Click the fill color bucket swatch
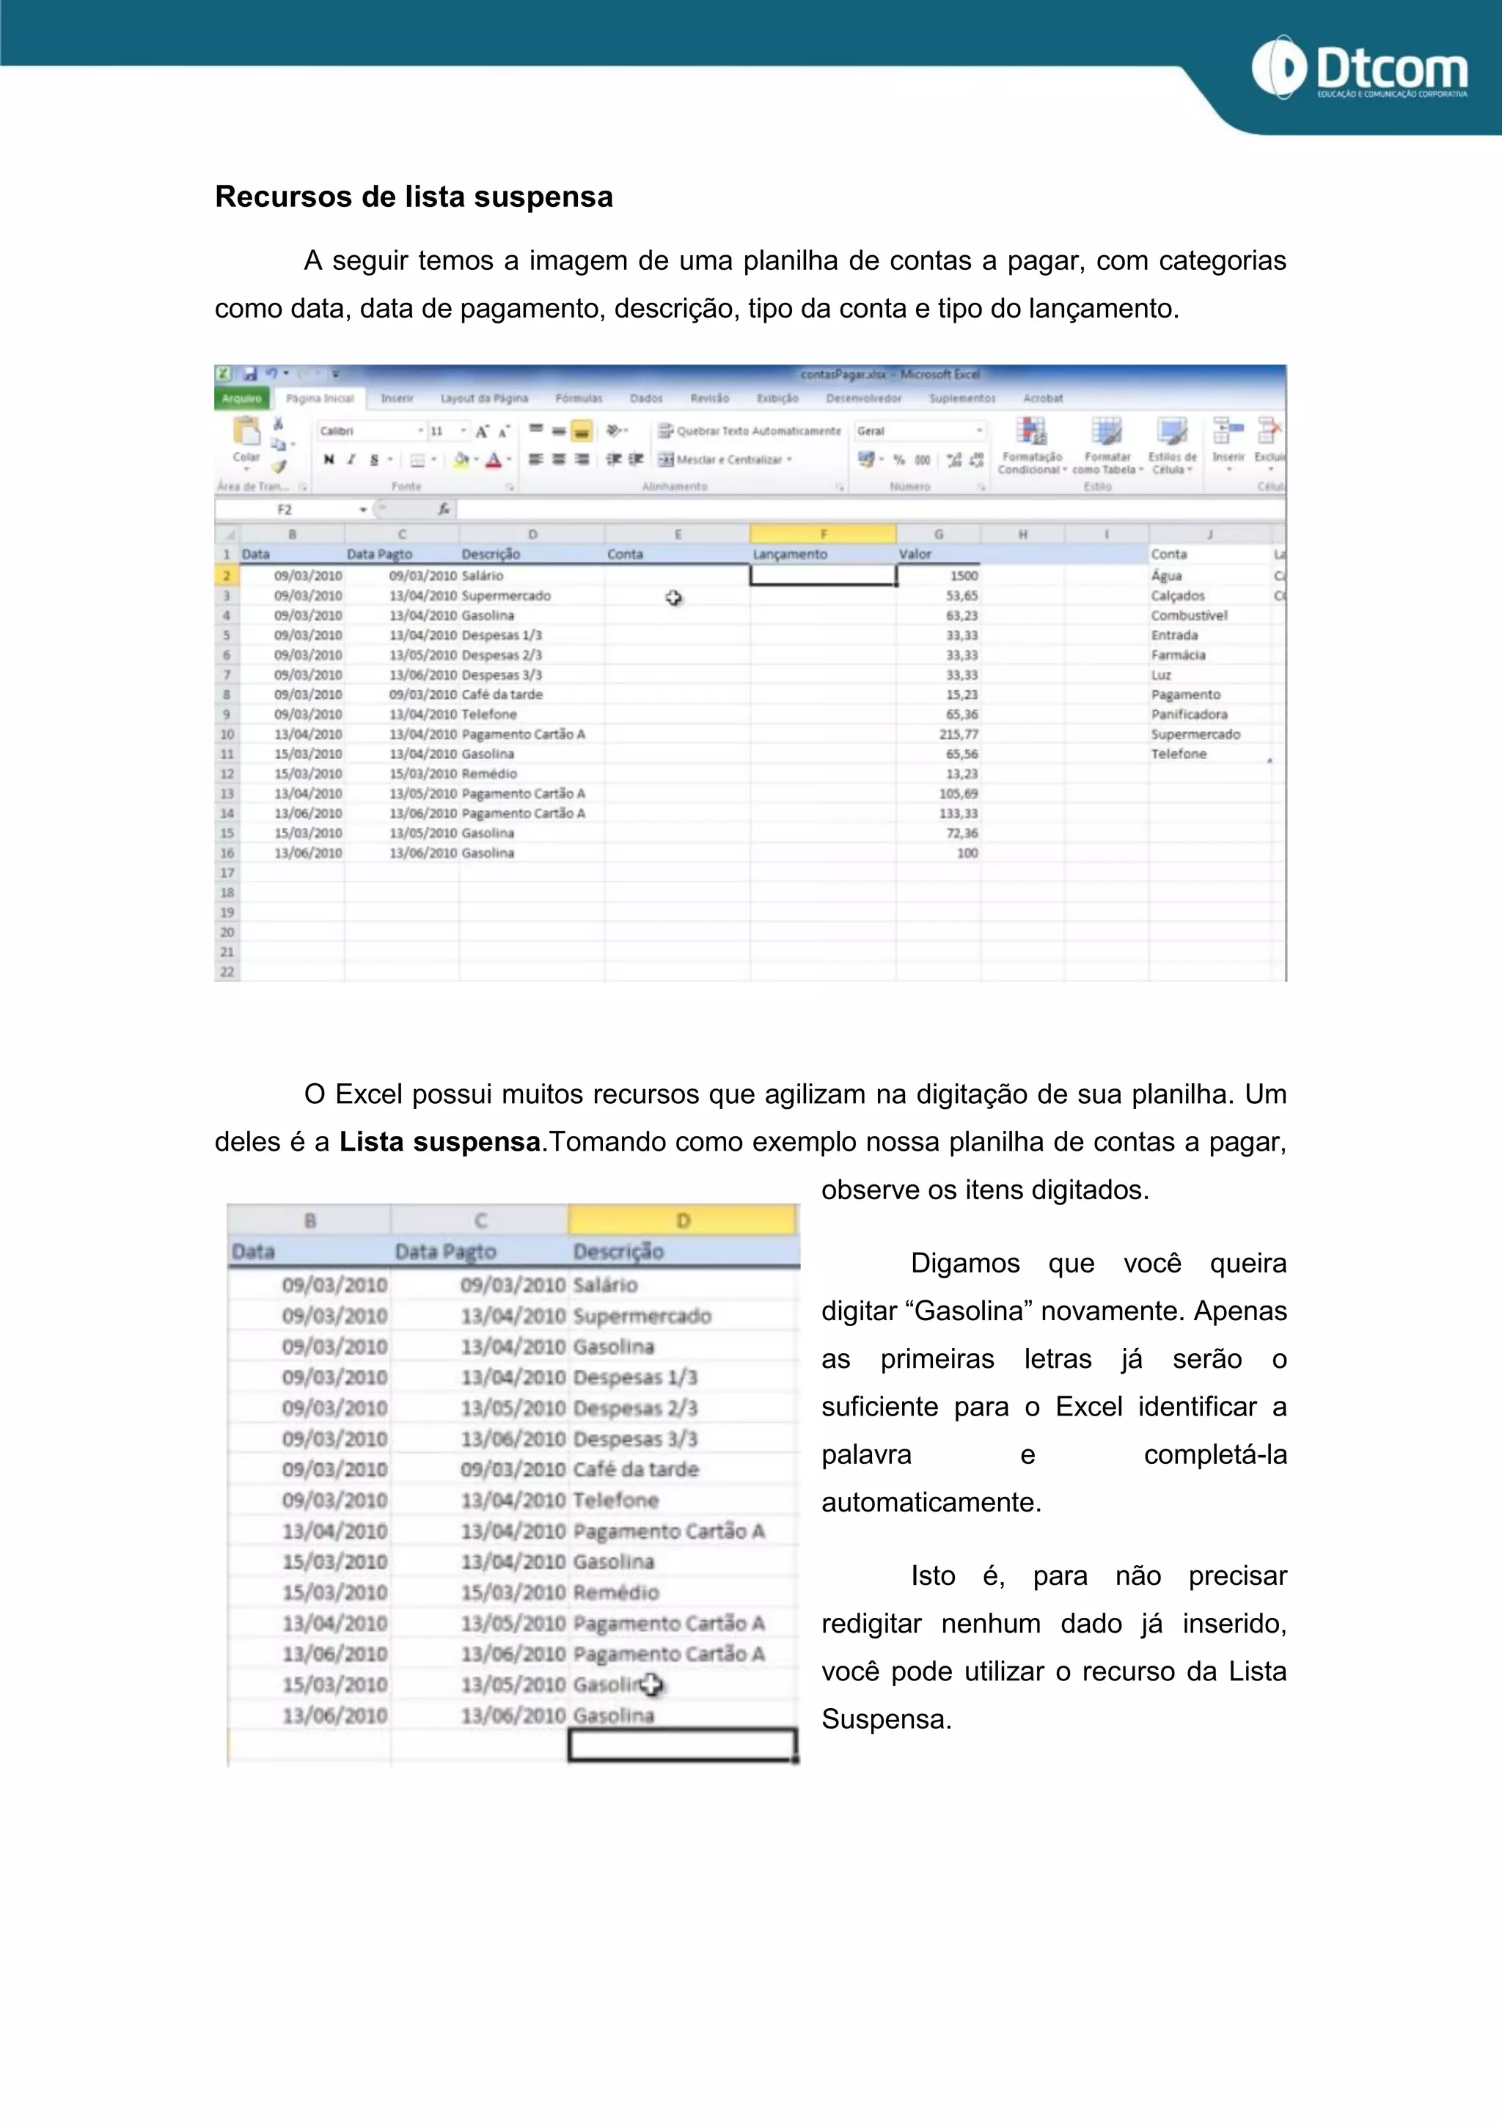The image size is (1502, 2124). tap(461, 460)
